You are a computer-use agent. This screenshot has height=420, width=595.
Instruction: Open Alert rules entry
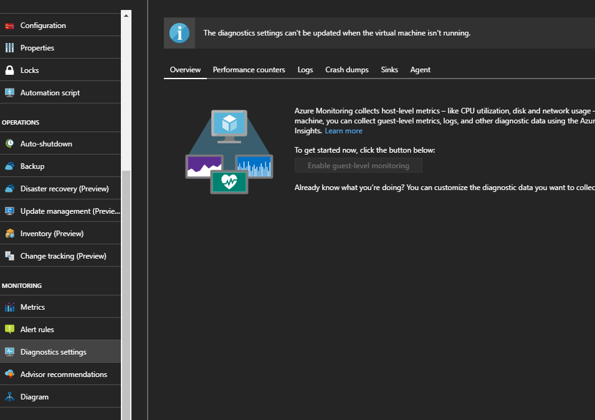tap(60, 329)
